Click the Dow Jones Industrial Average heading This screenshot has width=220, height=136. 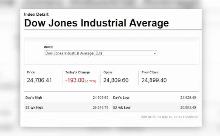pos(96,23)
